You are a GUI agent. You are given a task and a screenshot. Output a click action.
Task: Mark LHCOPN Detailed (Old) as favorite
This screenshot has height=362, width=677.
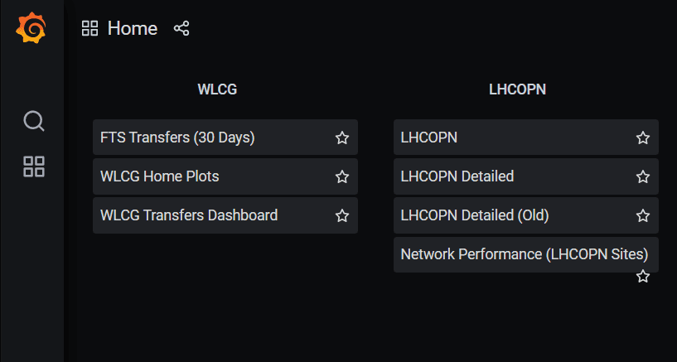pyautogui.click(x=643, y=215)
